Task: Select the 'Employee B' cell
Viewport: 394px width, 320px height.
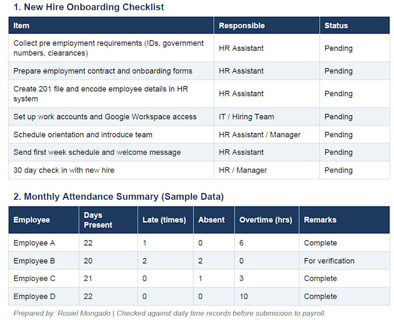Action: [43, 261]
